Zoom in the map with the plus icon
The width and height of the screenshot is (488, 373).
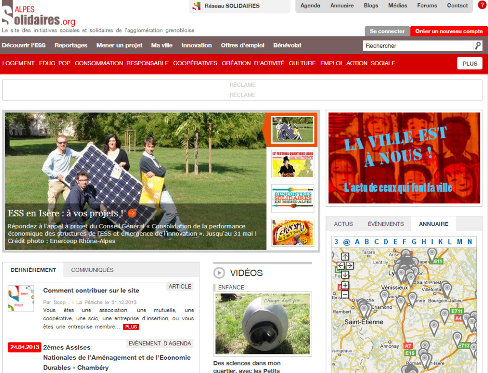pos(345,285)
